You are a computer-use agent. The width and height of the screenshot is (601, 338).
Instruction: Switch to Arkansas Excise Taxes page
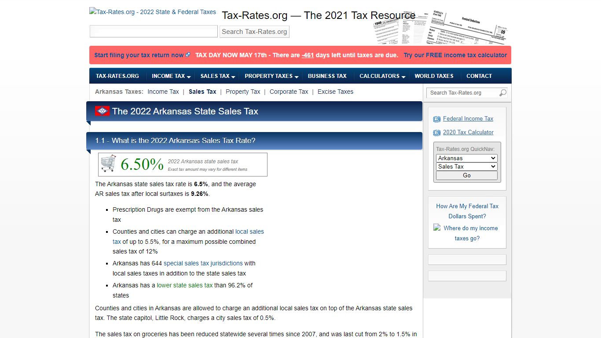point(335,92)
